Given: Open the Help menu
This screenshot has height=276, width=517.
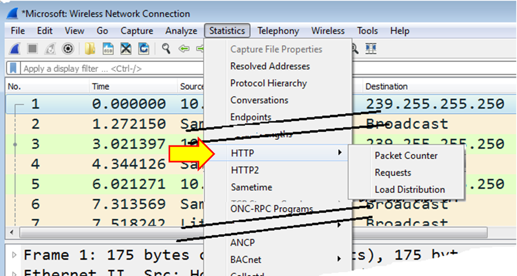Looking at the screenshot, I should pyautogui.click(x=400, y=31).
